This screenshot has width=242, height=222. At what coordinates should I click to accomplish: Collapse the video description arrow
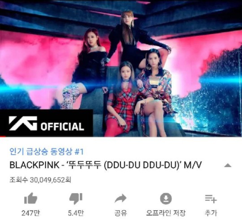(x=228, y=166)
